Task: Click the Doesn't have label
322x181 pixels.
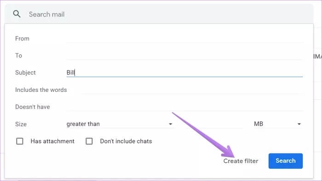Action: [33, 107]
